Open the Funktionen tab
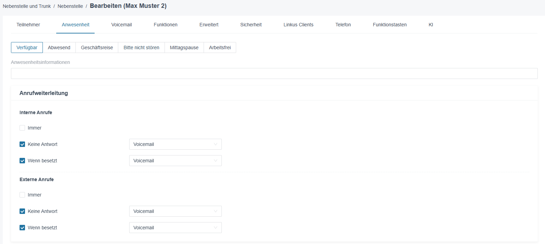545x244 pixels. 166,25
